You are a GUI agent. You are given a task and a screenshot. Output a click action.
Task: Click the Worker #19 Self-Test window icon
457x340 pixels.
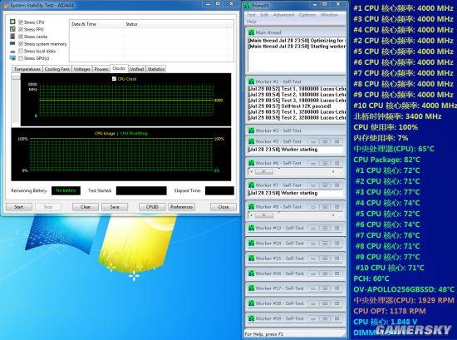251,318
